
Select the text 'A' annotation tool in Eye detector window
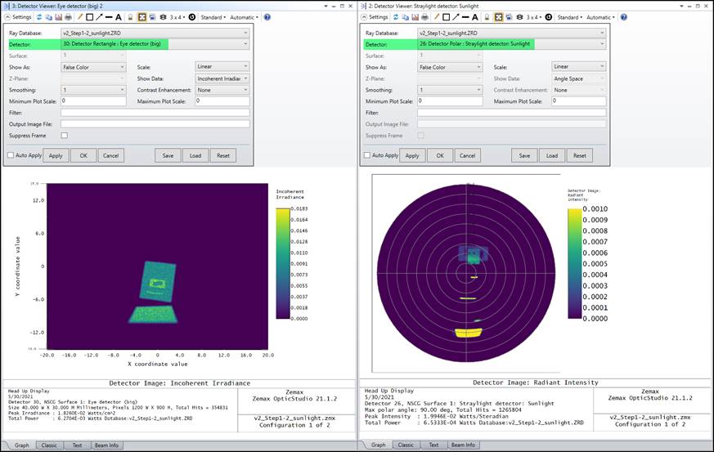[118, 17]
